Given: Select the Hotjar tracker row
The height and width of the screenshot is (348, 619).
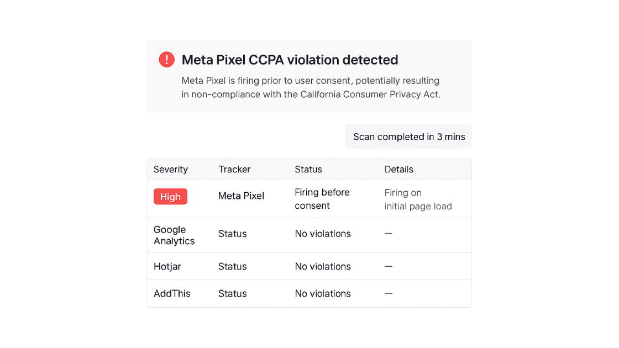Looking at the screenshot, I should coord(167,266).
